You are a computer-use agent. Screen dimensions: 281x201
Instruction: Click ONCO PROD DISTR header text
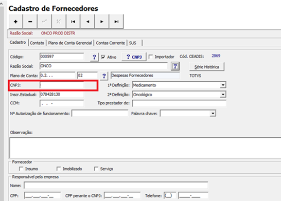click(x=58, y=33)
